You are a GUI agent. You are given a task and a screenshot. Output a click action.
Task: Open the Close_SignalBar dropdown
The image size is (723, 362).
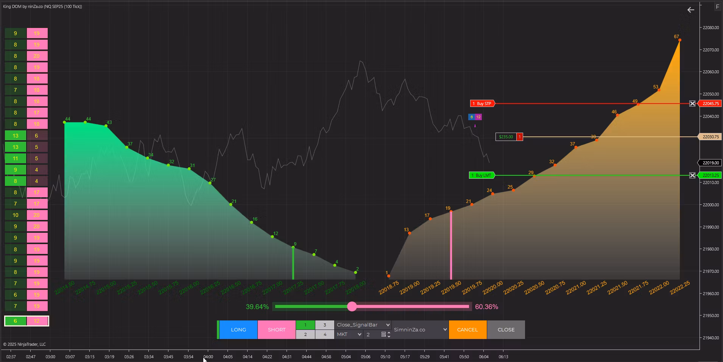pos(363,325)
